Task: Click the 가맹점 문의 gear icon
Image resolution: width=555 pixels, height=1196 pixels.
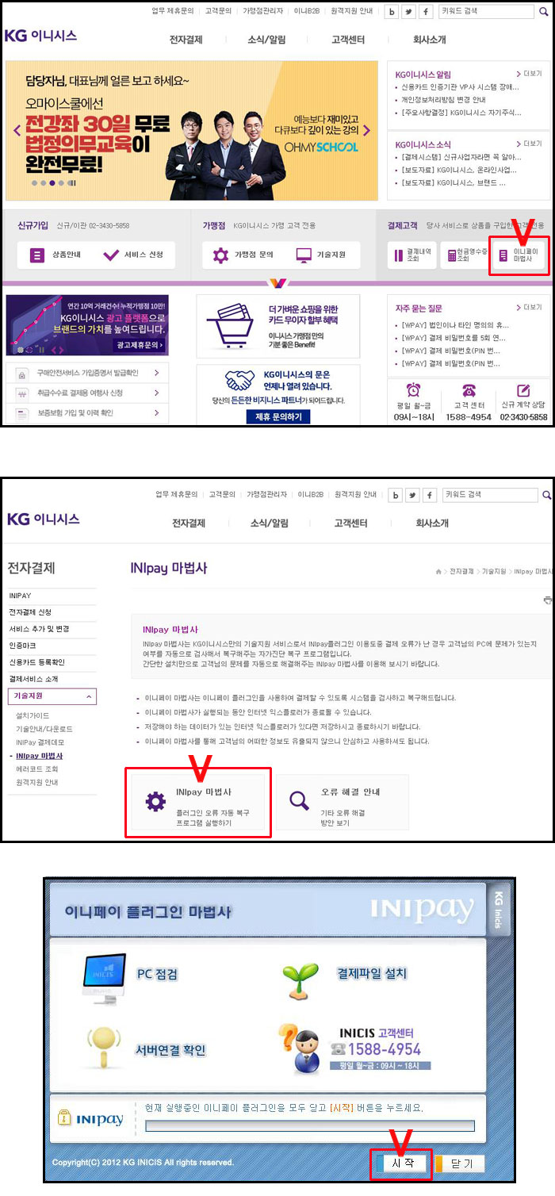Action: pos(220,255)
